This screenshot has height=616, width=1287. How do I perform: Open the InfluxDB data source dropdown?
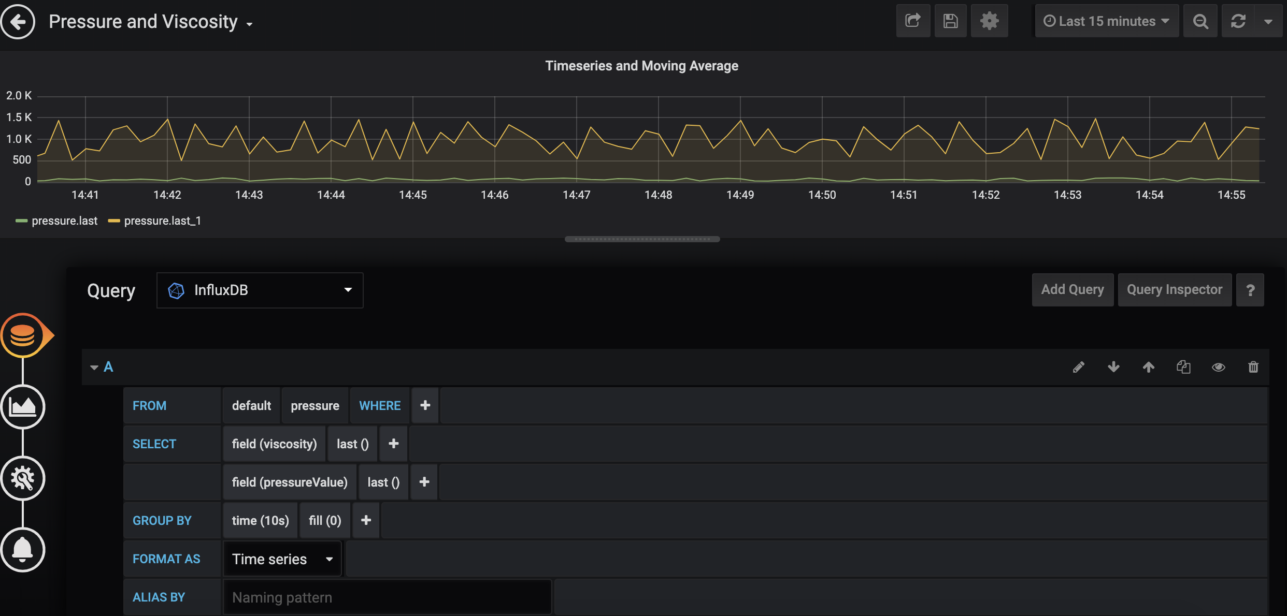click(260, 290)
